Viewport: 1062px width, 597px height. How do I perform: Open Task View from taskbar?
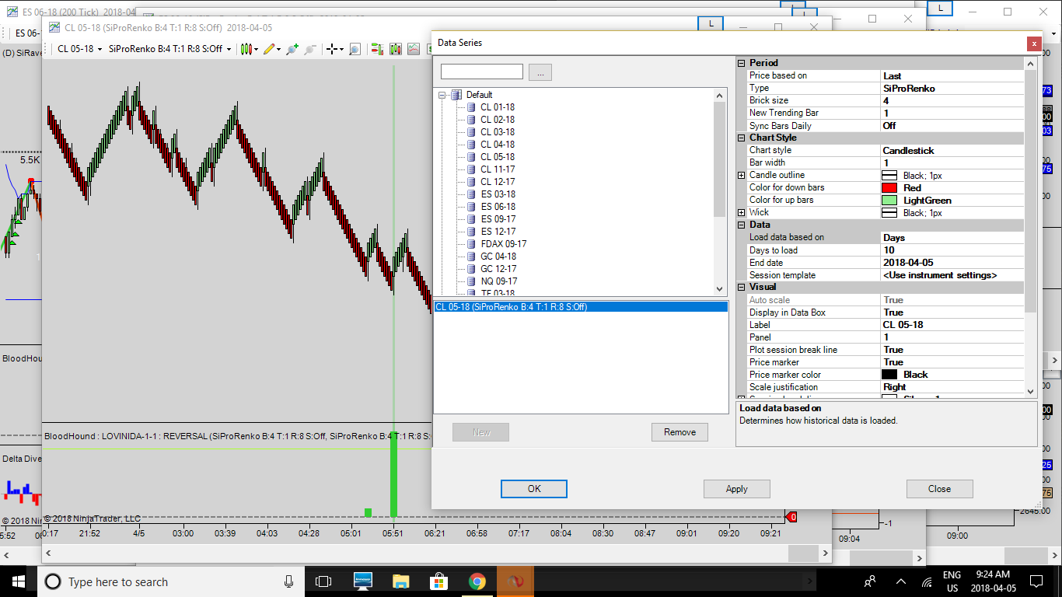(x=323, y=581)
